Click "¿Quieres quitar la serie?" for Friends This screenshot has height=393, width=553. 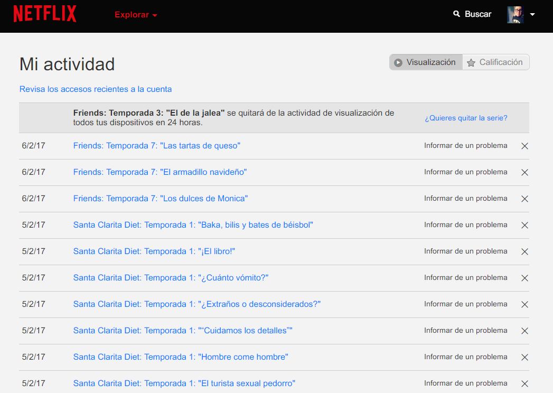465,118
